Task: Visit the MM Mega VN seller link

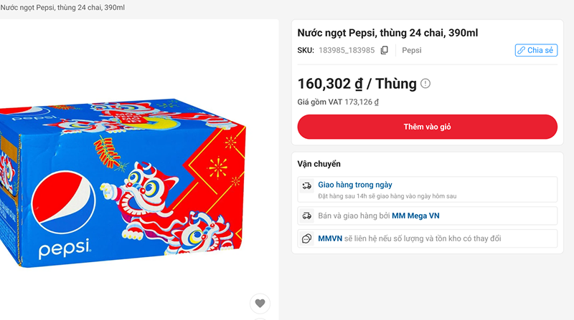Action: 420,215
